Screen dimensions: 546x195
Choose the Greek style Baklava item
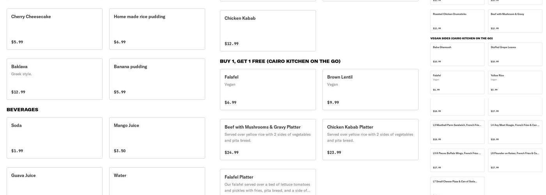coord(55,79)
